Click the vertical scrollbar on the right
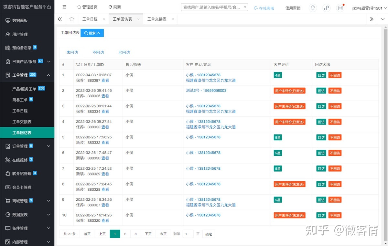Image resolution: width=388 pixels, height=246 pixels. [x=385, y=136]
